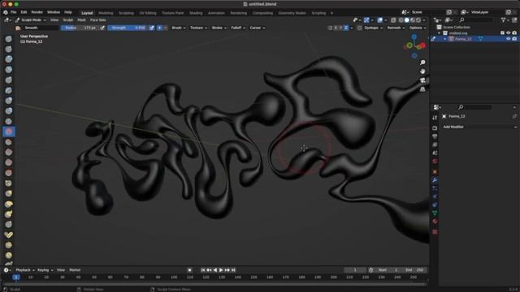Select the Inflate brush tool
This screenshot has width=520, height=292.
(x=9, y=101)
